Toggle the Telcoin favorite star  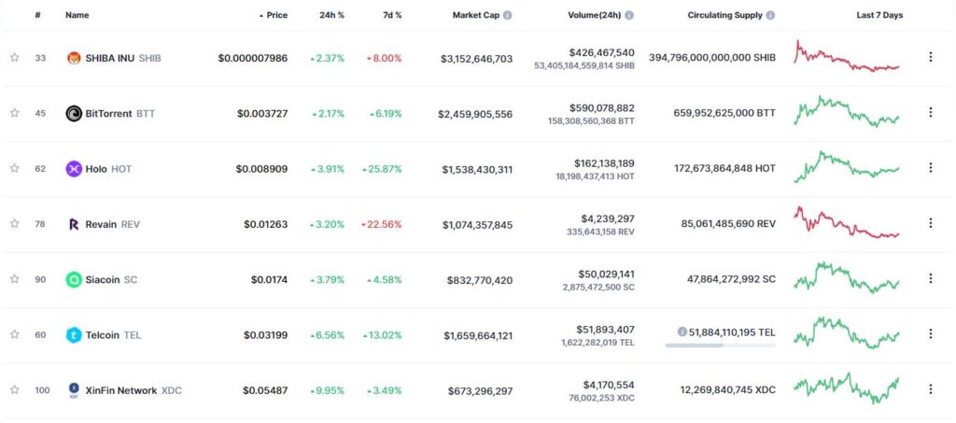point(15,334)
